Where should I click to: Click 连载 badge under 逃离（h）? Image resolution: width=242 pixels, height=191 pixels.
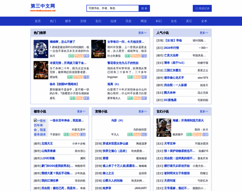130,98
